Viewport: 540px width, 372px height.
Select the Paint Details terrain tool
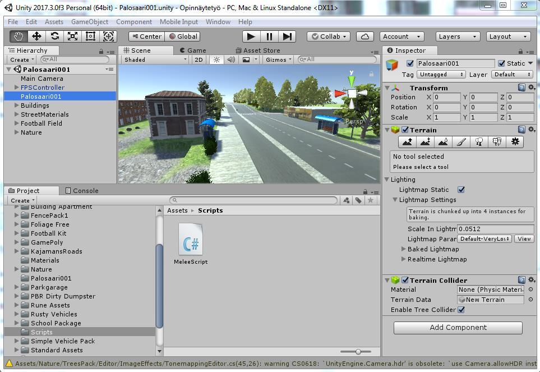coord(497,141)
